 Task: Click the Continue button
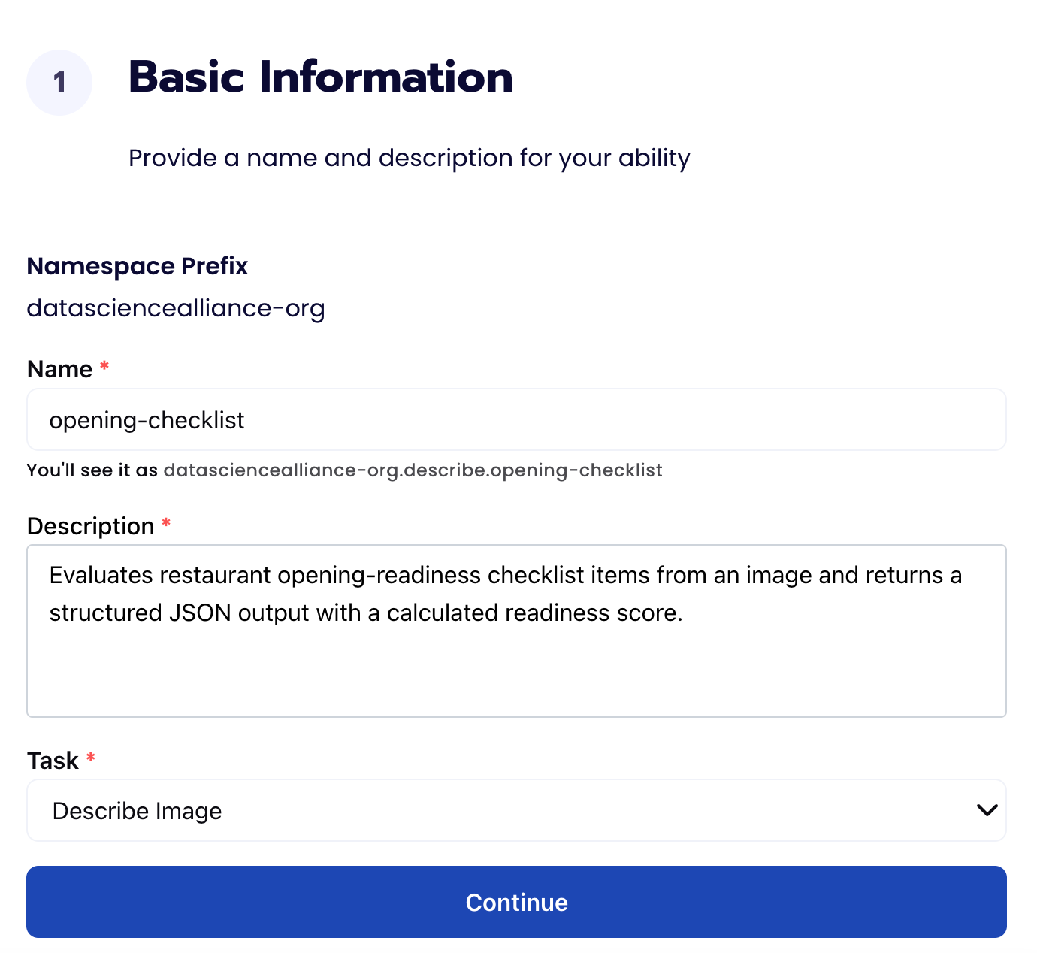click(x=516, y=902)
